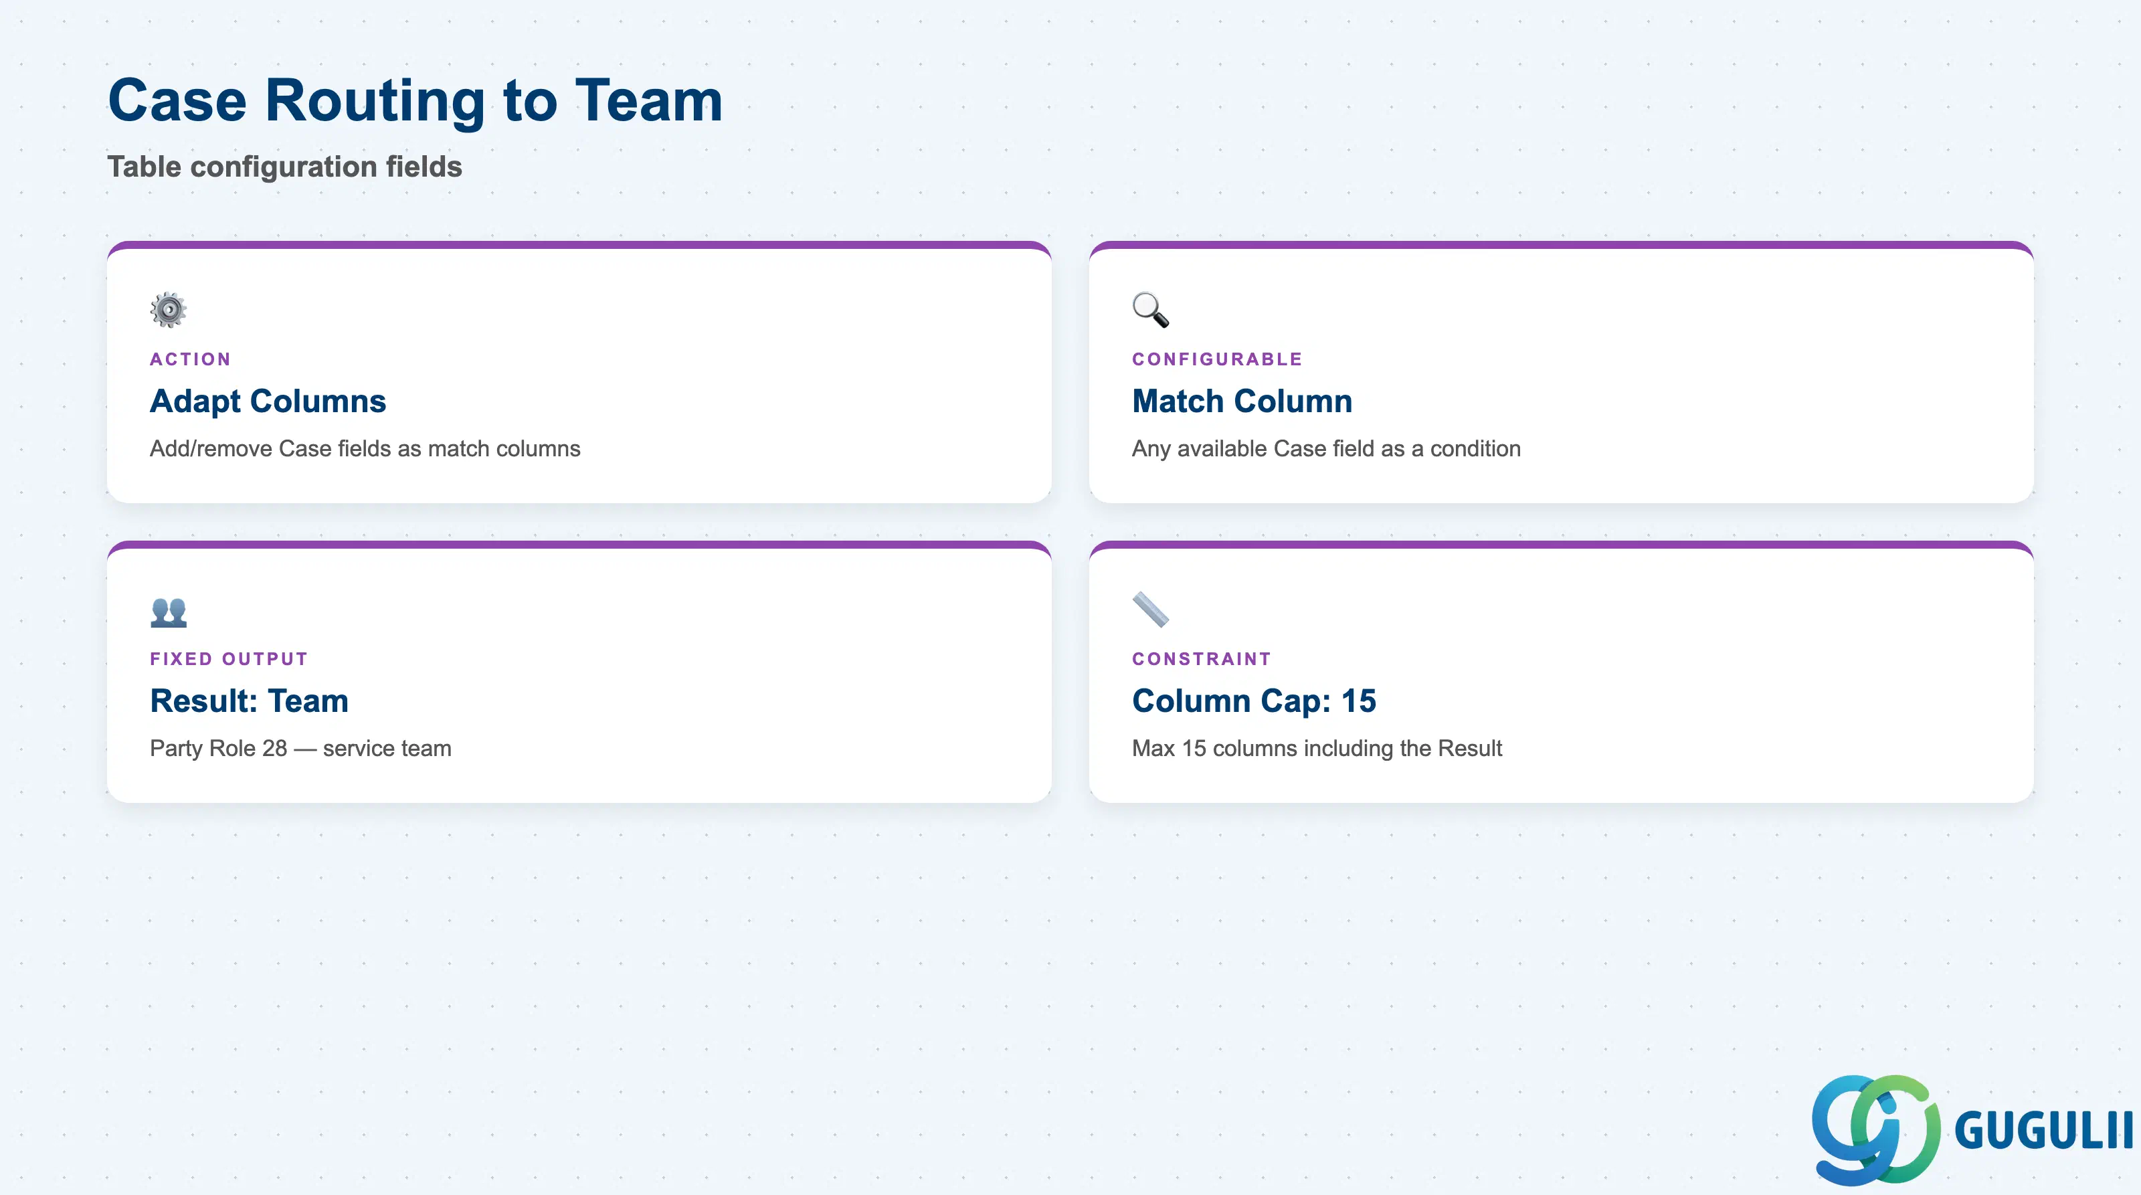Select the Match Column heading
The height and width of the screenshot is (1195, 2141).
(x=1242, y=401)
